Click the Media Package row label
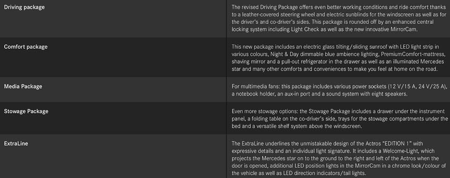Image resolution: width=450 pixels, height=178 pixels. click(23, 86)
